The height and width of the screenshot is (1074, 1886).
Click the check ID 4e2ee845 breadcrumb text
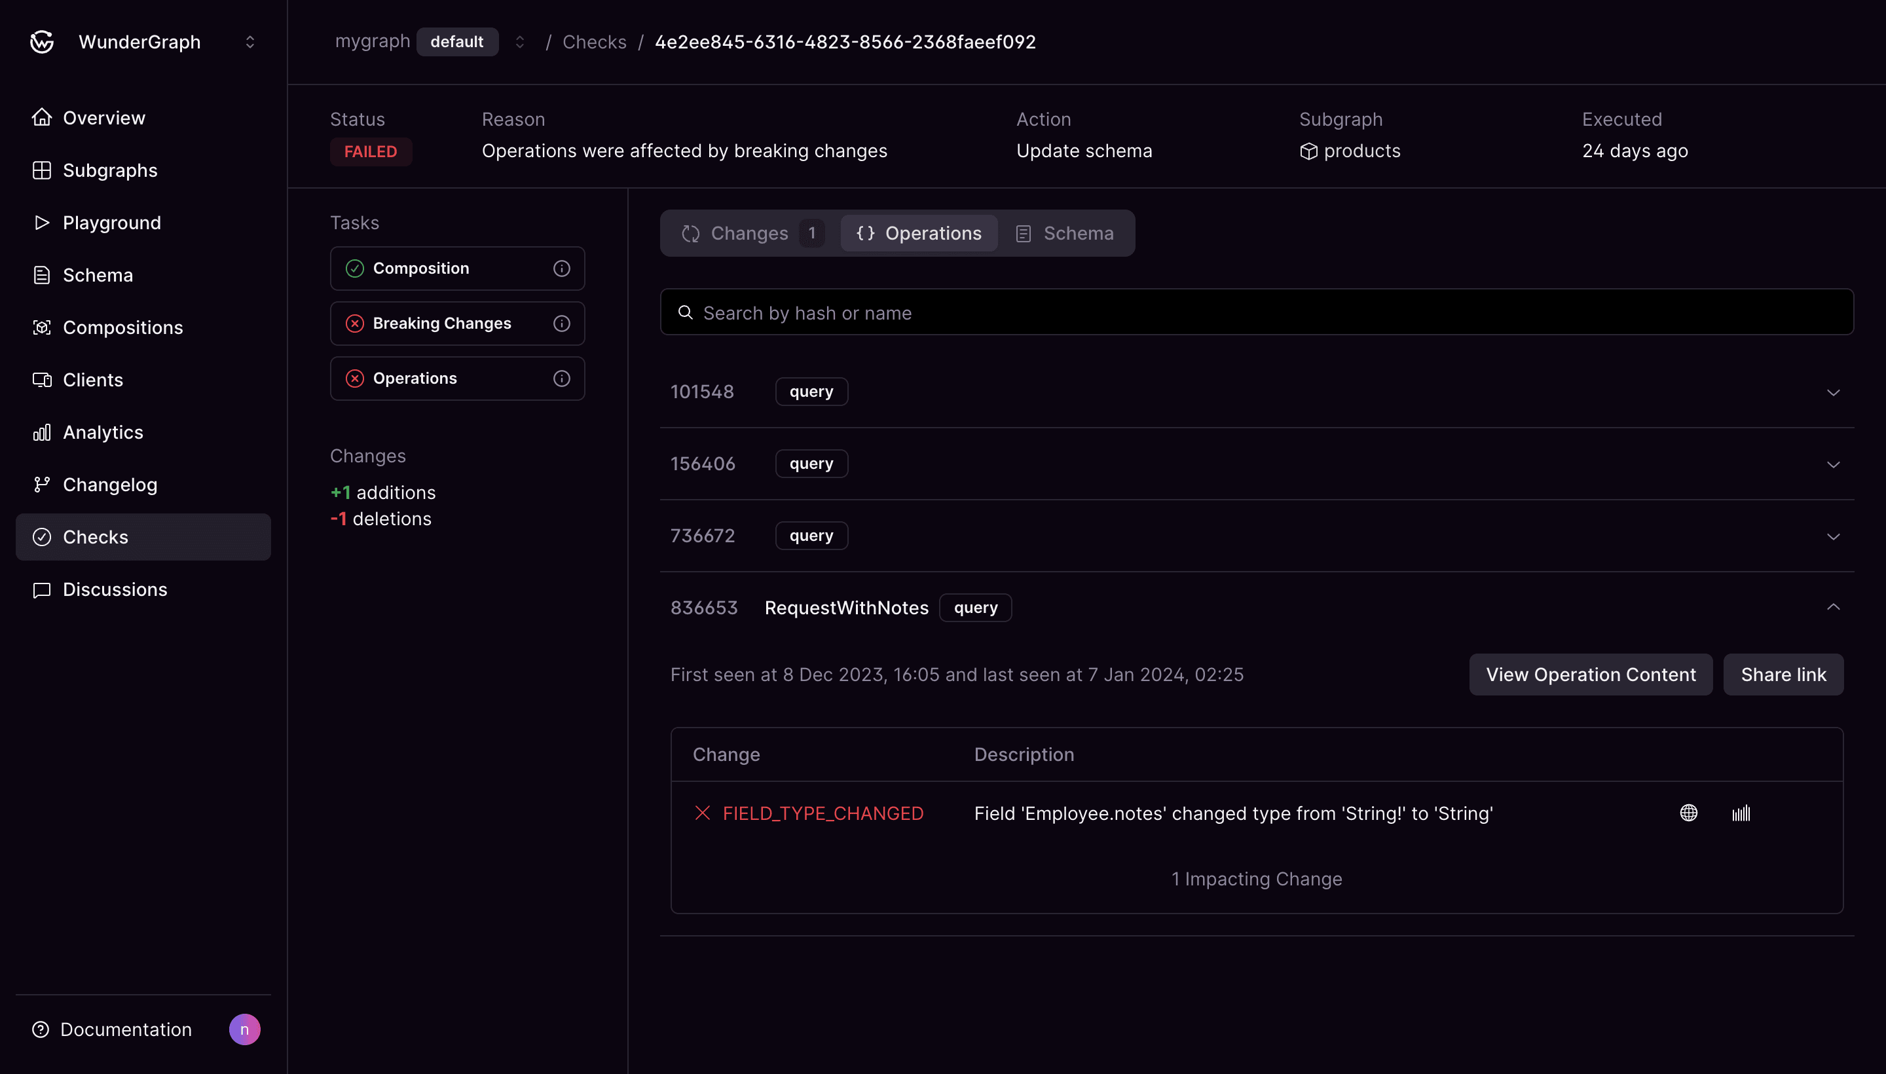845,42
